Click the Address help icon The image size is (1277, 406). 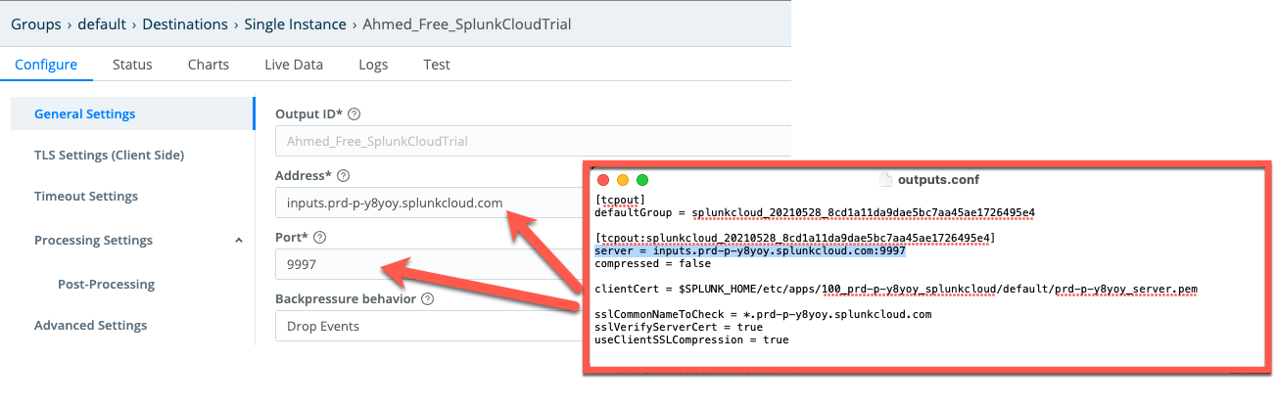tap(343, 175)
